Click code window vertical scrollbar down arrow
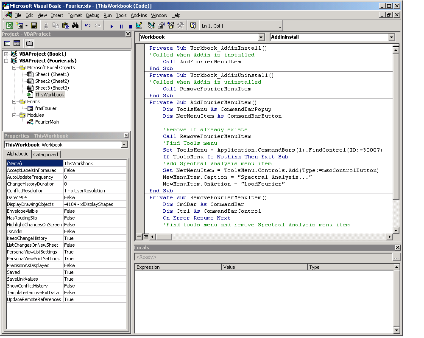The width and height of the screenshot is (424, 338). 396,231
